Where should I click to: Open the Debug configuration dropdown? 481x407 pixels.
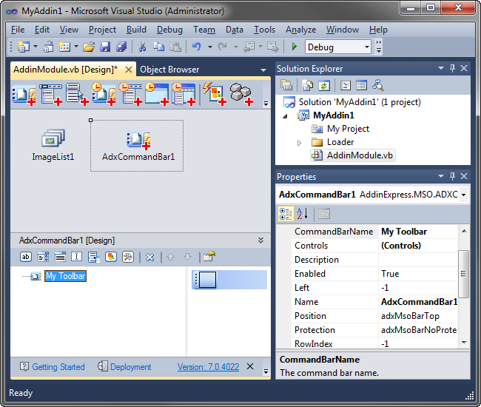point(366,47)
